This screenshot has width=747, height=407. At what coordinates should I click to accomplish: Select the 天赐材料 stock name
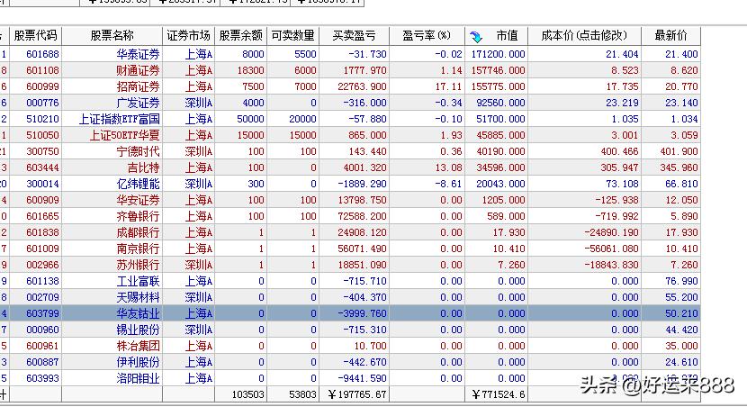pyautogui.click(x=139, y=297)
